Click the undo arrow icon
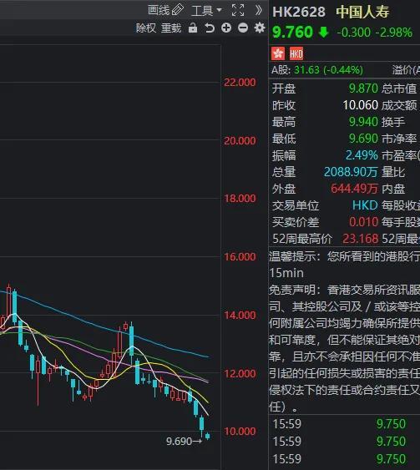Image resolution: width=420 pixels, height=470 pixels. (x=210, y=28)
